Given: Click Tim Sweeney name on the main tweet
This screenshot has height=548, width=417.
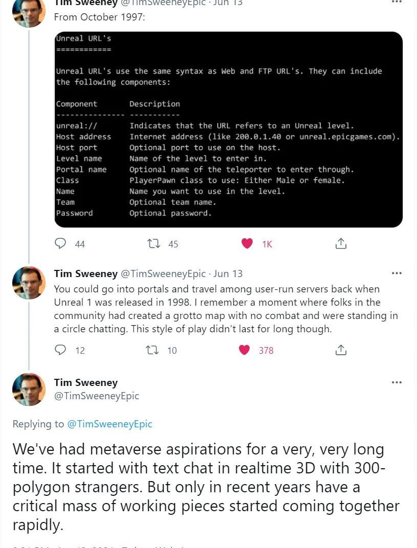Looking at the screenshot, I should [x=85, y=382].
